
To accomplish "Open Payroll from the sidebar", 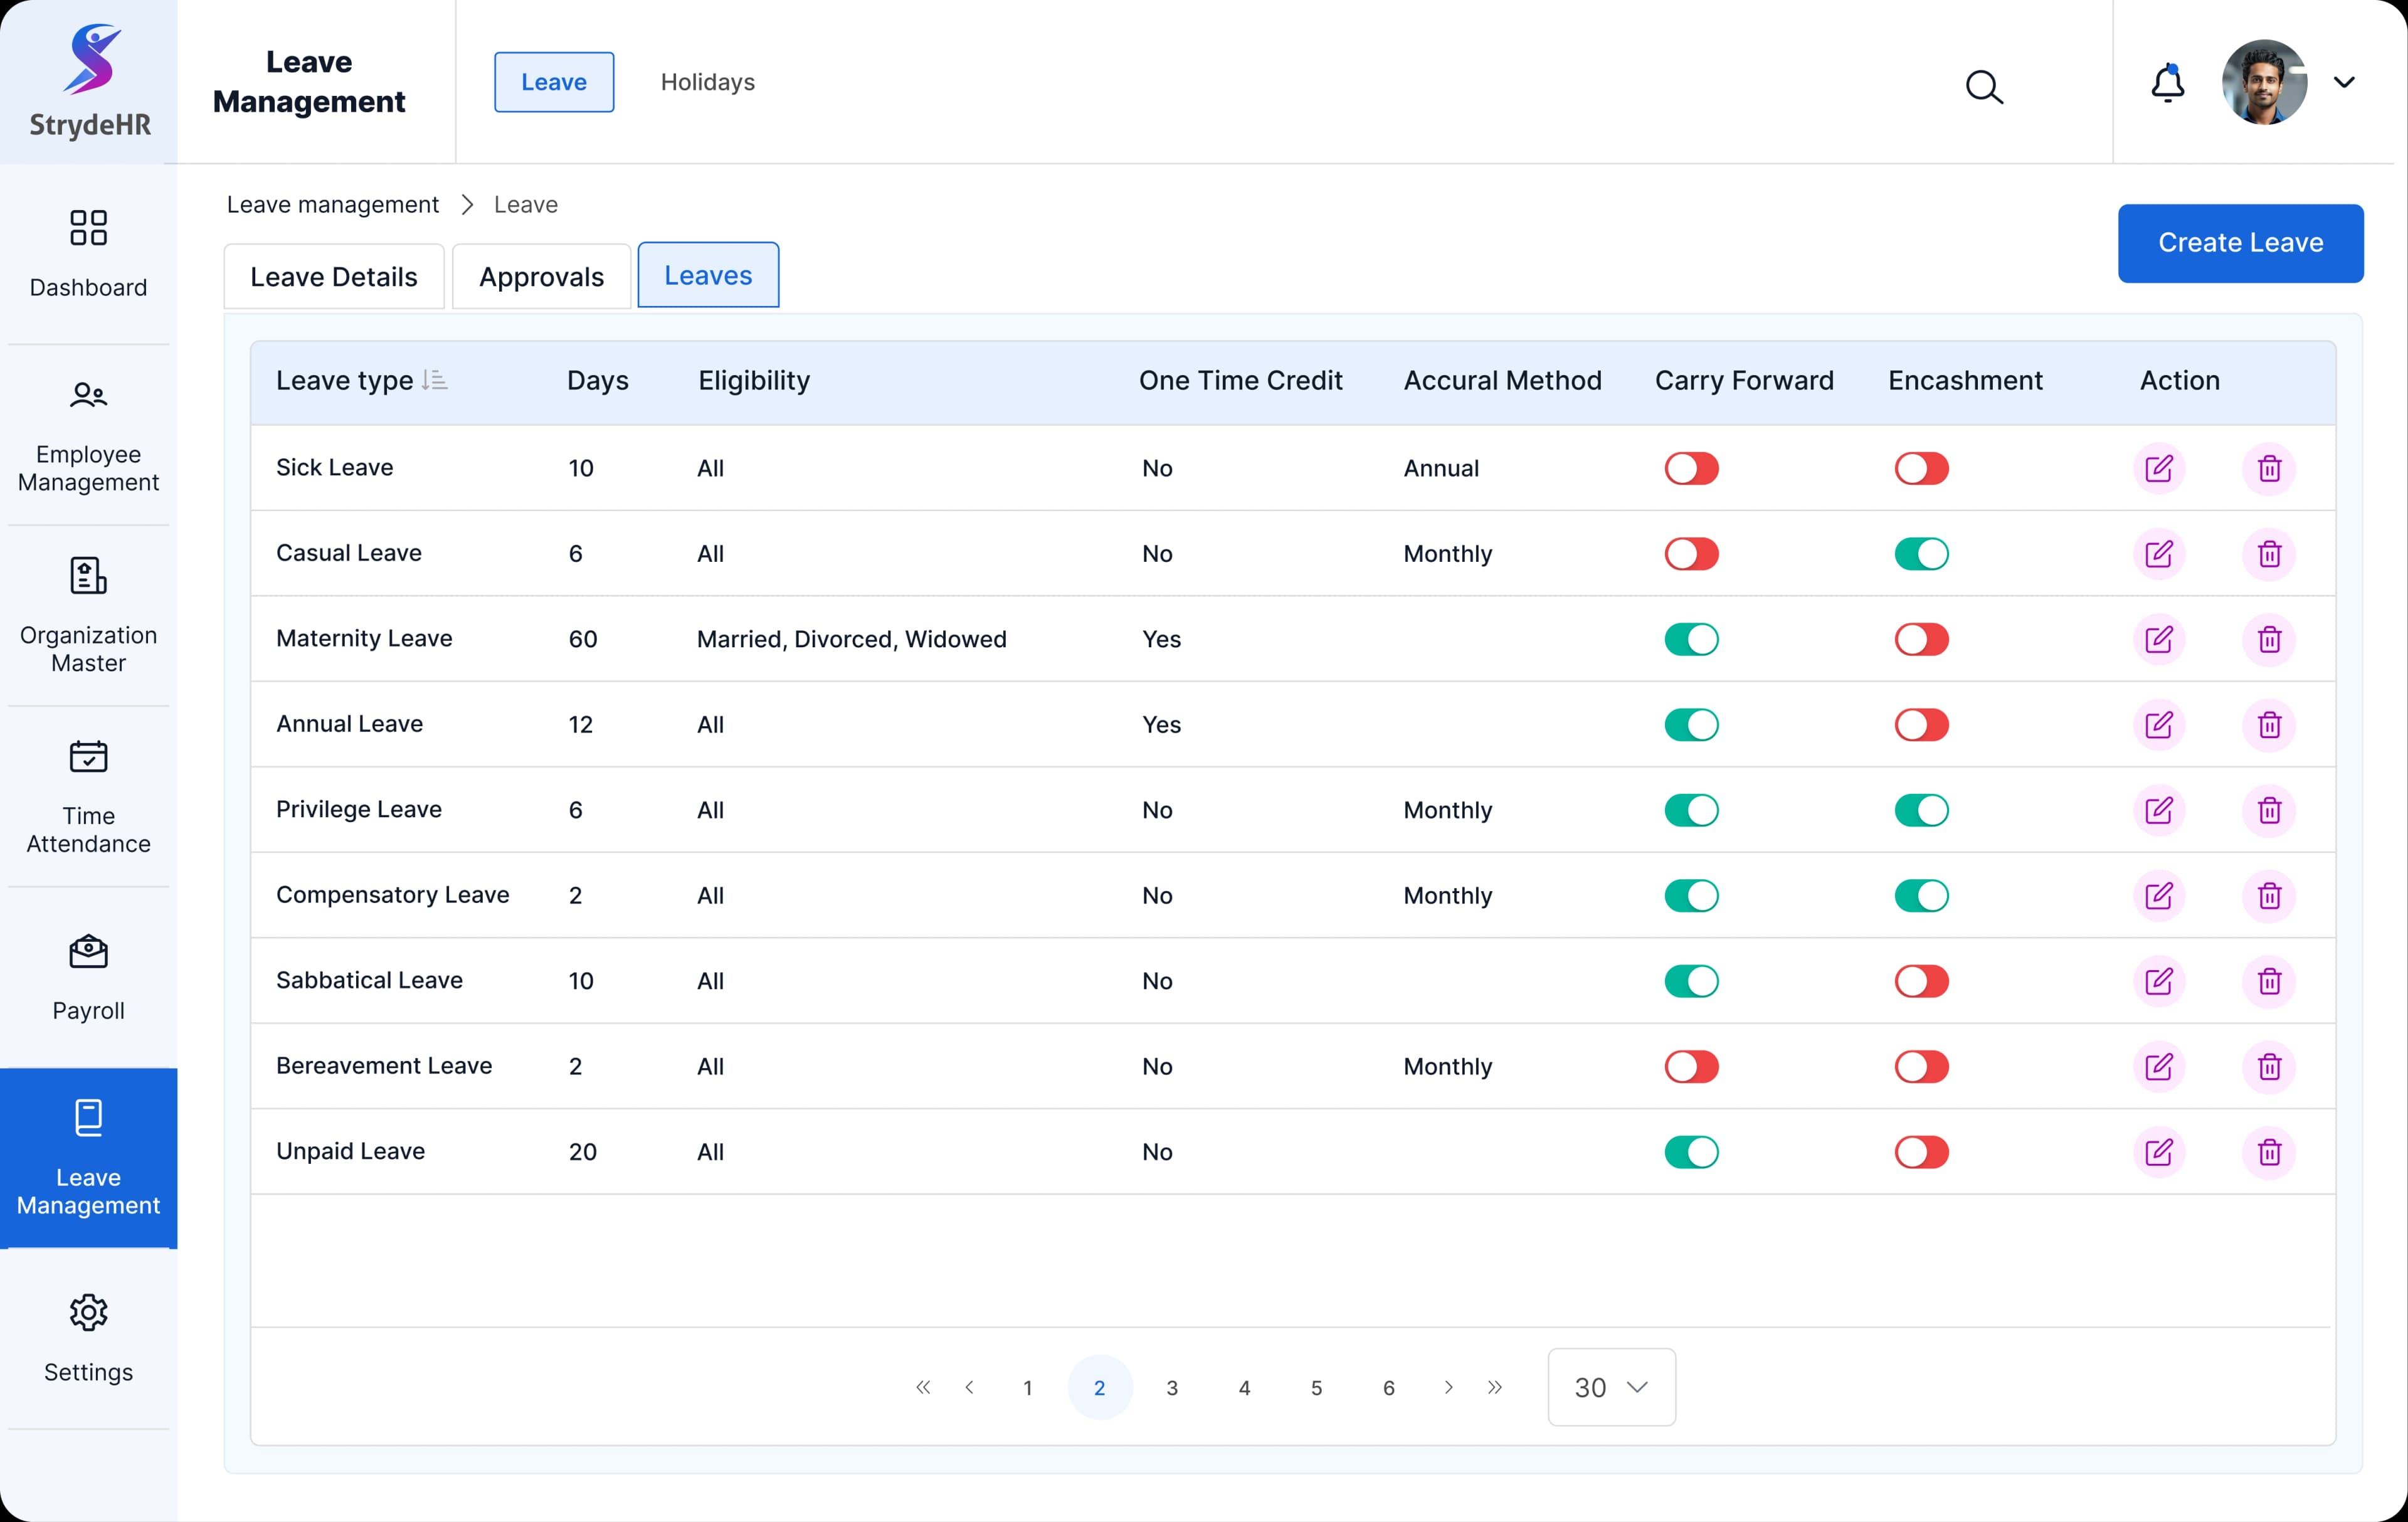I will tap(88, 977).
